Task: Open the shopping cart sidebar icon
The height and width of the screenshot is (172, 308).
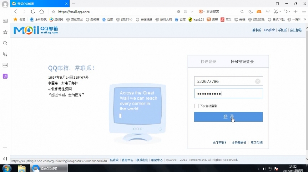Action: click(5, 54)
